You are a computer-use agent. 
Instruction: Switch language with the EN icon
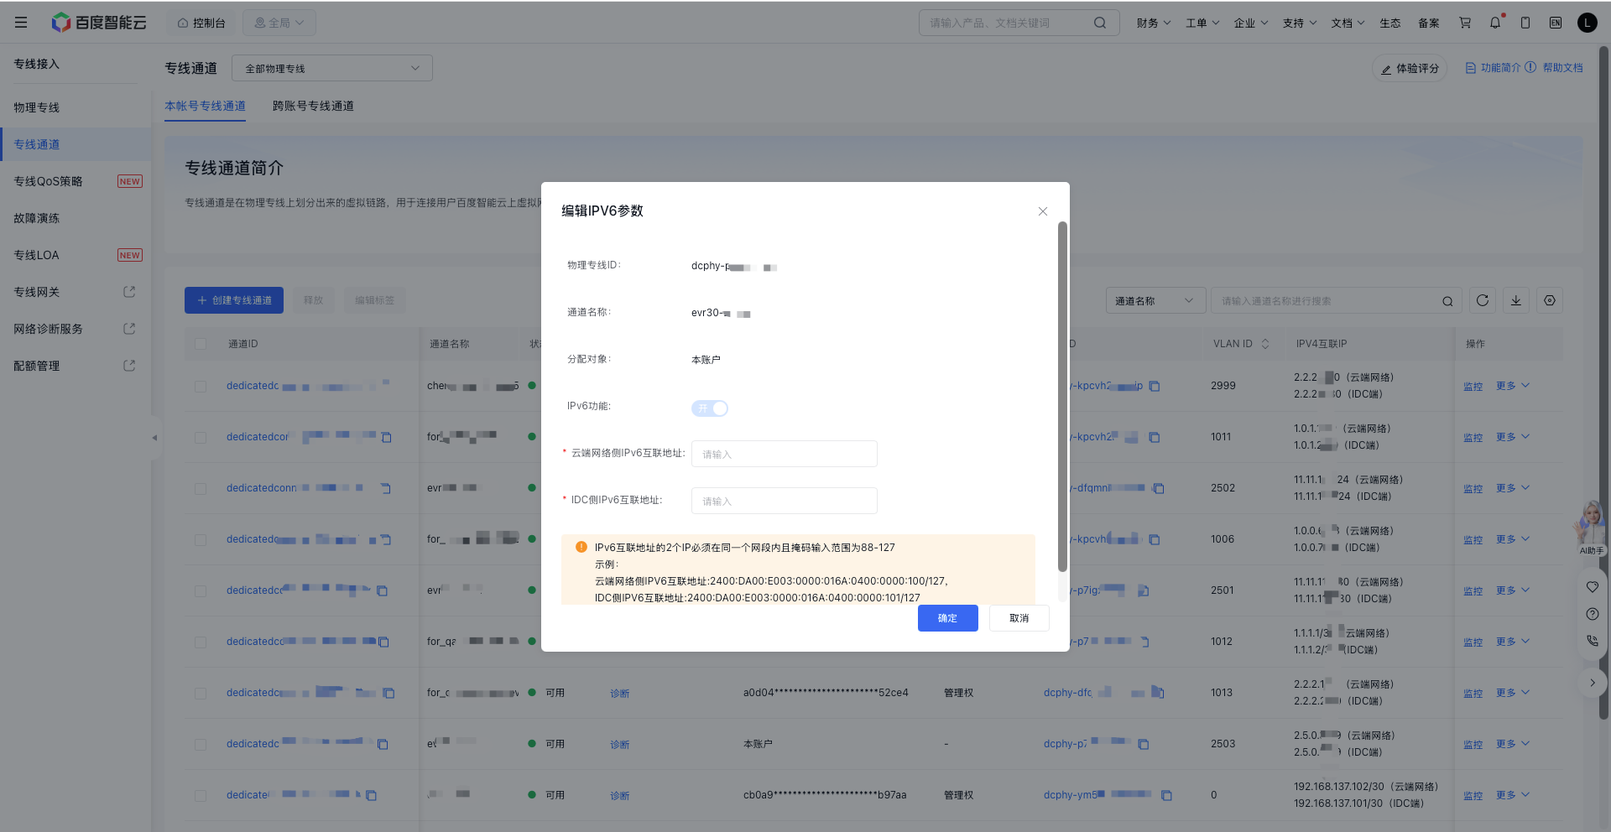[1556, 23]
